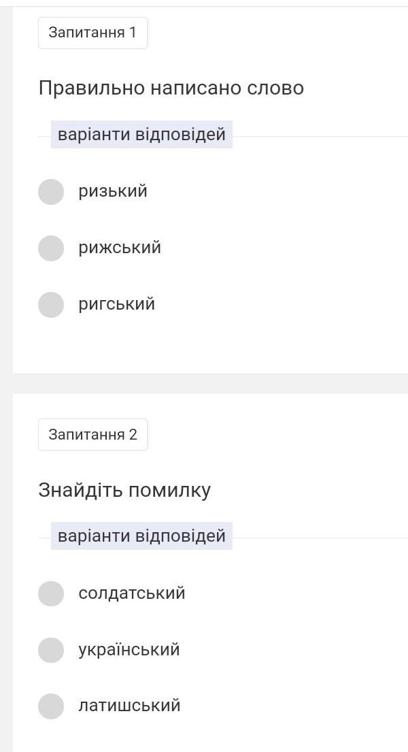The height and width of the screenshot is (752, 408).
Task: Select the radio button beside солдатський
Action: pyautogui.click(x=51, y=593)
